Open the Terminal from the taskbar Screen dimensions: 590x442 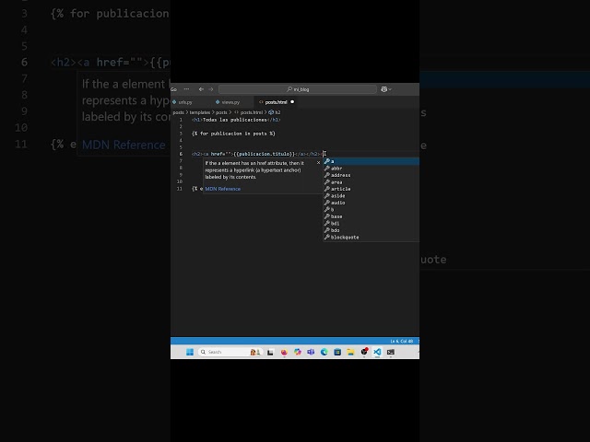pyautogui.click(x=391, y=352)
